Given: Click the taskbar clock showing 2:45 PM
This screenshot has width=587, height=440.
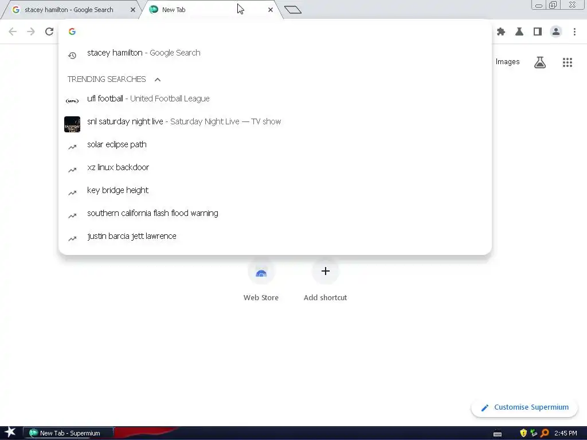Looking at the screenshot, I should 566,433.
